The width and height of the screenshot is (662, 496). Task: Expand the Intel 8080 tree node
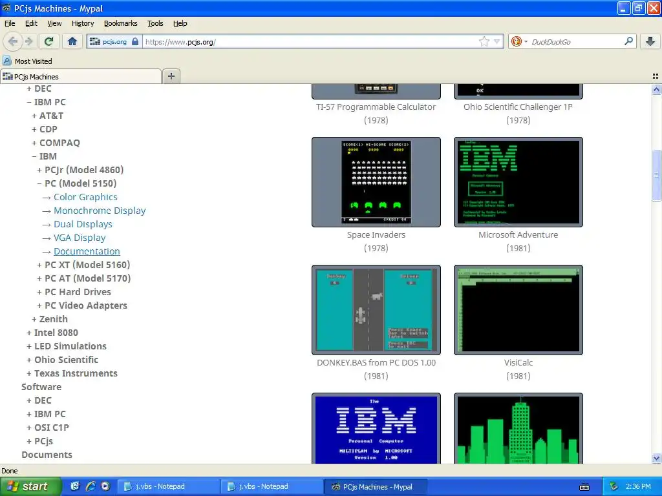tap(52, 333)
